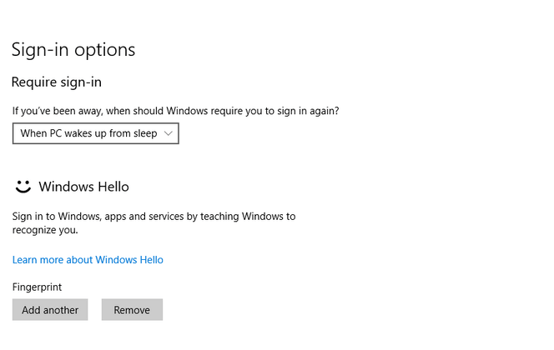Click the 'Fingerprint' label

tap(37, 287)
